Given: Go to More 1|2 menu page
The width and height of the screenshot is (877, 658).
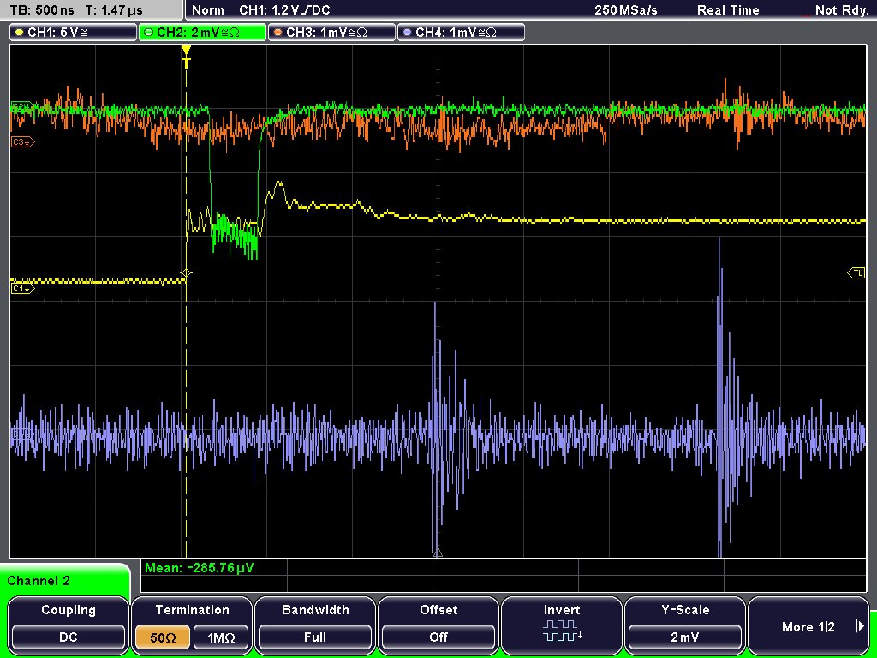Looking at the screenshot, I should 808,625.
